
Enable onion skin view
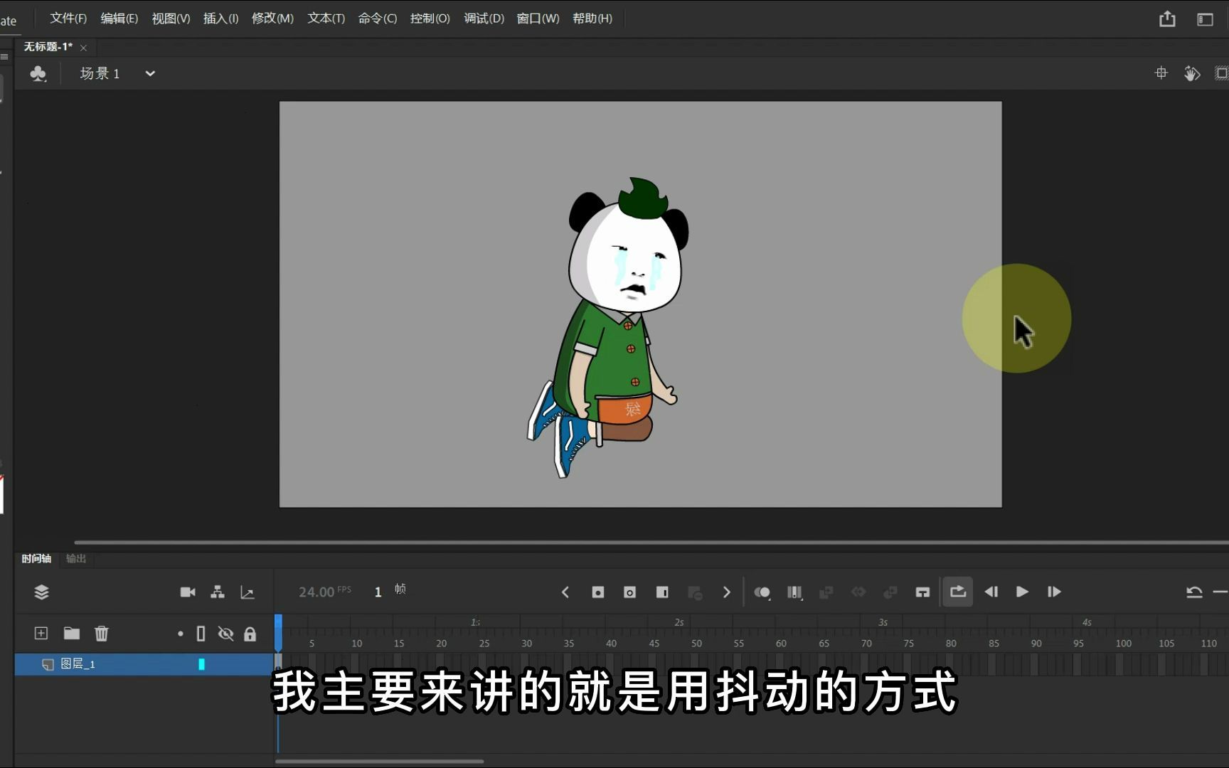pyautogui.click(x=763, y=592)
